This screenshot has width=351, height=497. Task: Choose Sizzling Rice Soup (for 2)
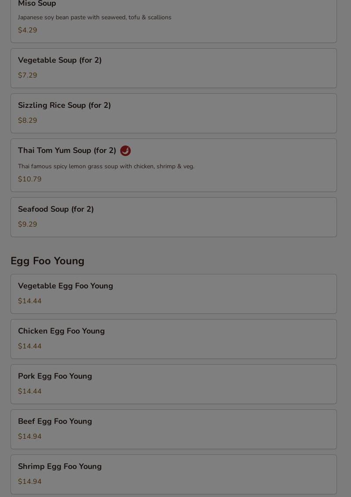pyautogui.click(x=174, y=113)
